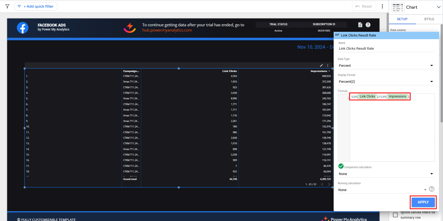Click the question mark icon in report header

[x=368, y=25]
